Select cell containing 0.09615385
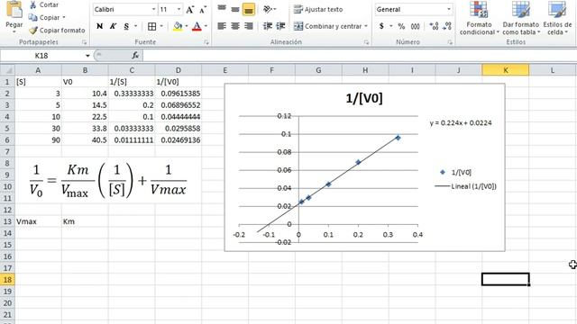Screen dimensions: 577x324 coord(179,94)
